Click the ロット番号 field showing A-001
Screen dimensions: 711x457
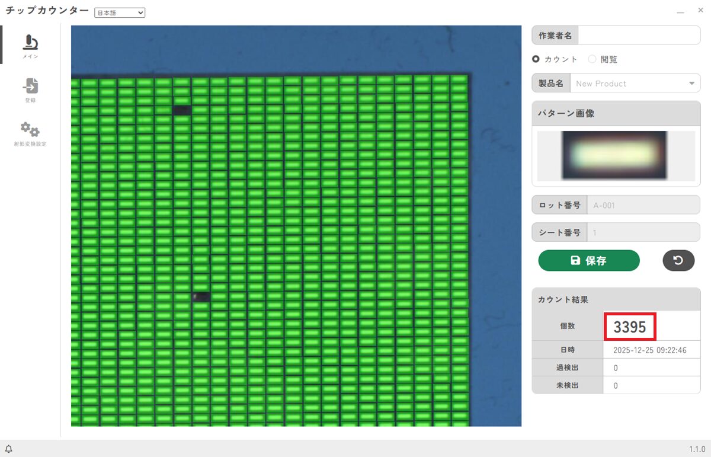[x=643, y=205]
